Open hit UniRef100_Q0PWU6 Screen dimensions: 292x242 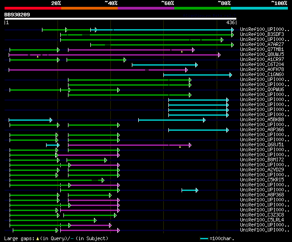pos(262,90)
